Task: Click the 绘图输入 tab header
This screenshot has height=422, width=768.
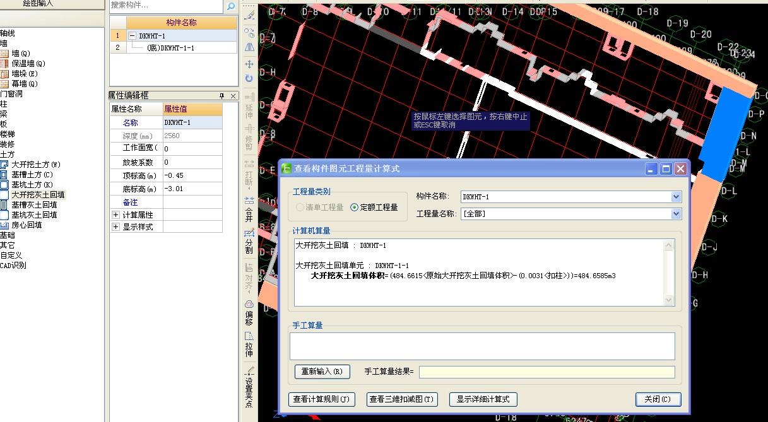Action: (38, 4)
